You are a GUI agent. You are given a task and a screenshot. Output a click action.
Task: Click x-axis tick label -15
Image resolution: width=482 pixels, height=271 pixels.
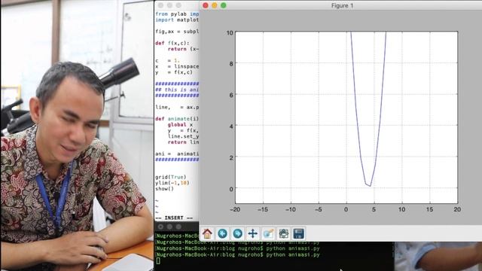[x=263, y=209]
